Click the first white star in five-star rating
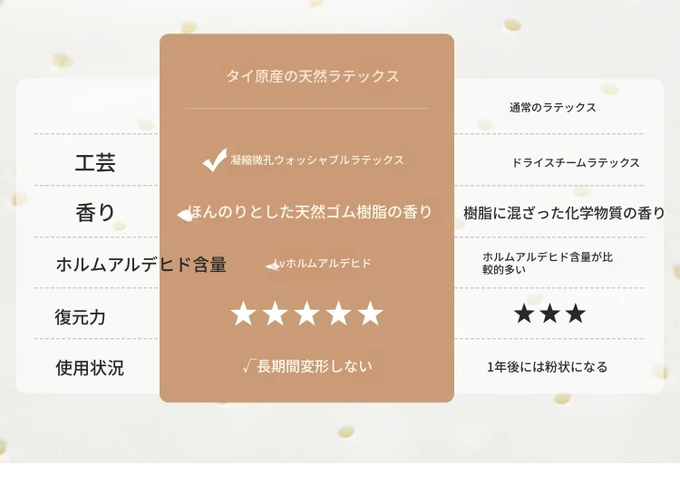Viewport: 680px width, 483px height. 243,314
